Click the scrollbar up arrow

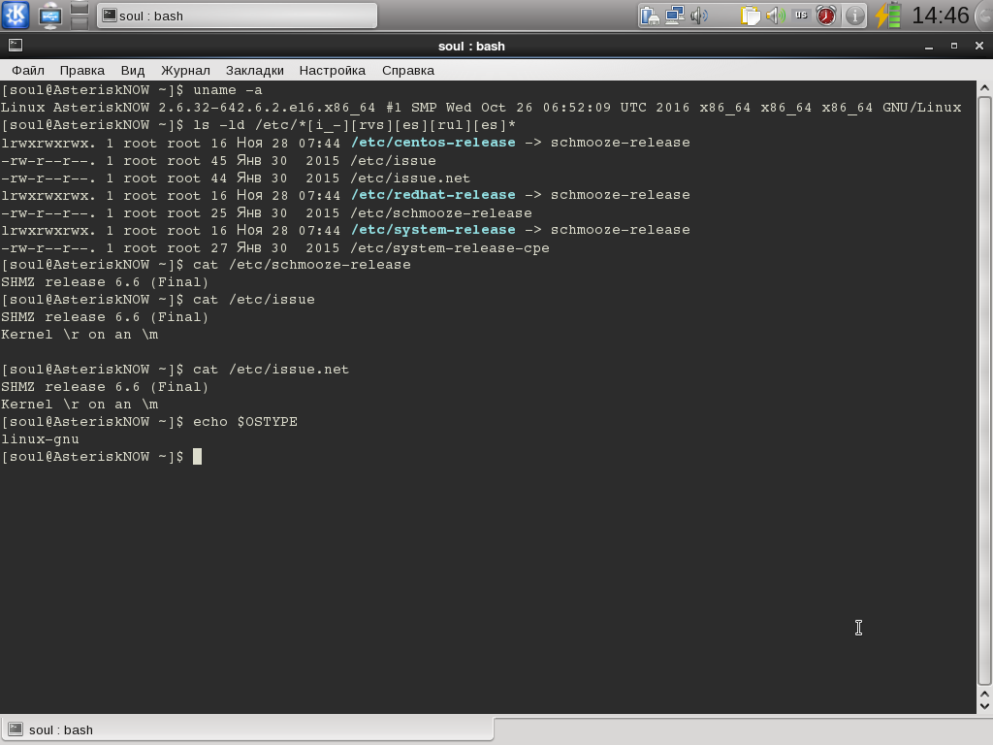coord(984,87)
